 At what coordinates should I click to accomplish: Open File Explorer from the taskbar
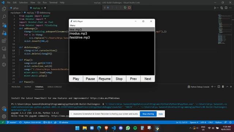pos(84,128)
